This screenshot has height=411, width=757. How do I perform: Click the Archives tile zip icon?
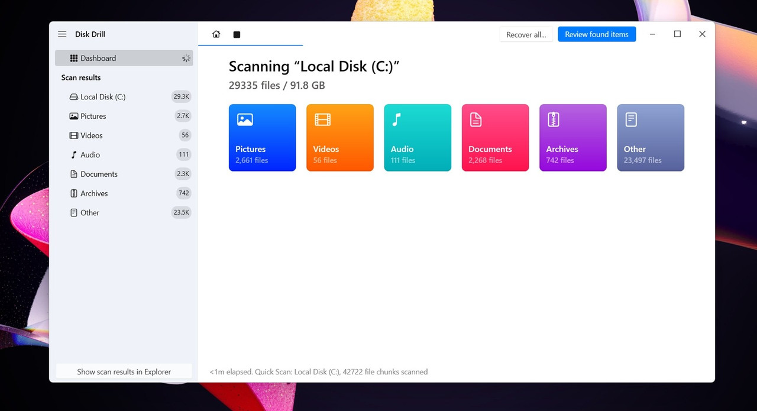[554, 119]
